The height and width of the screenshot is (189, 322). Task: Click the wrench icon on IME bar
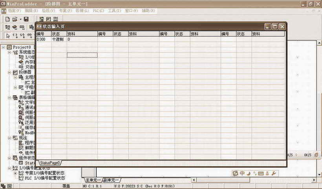274,173
